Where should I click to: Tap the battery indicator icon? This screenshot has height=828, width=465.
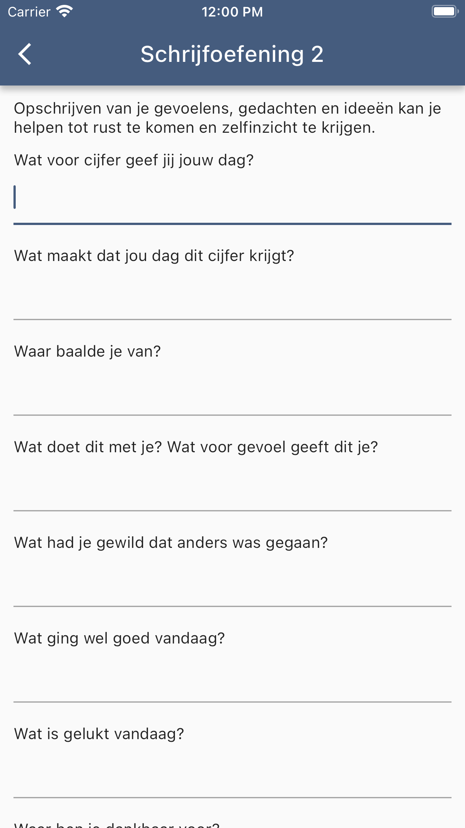pos(444,11)
